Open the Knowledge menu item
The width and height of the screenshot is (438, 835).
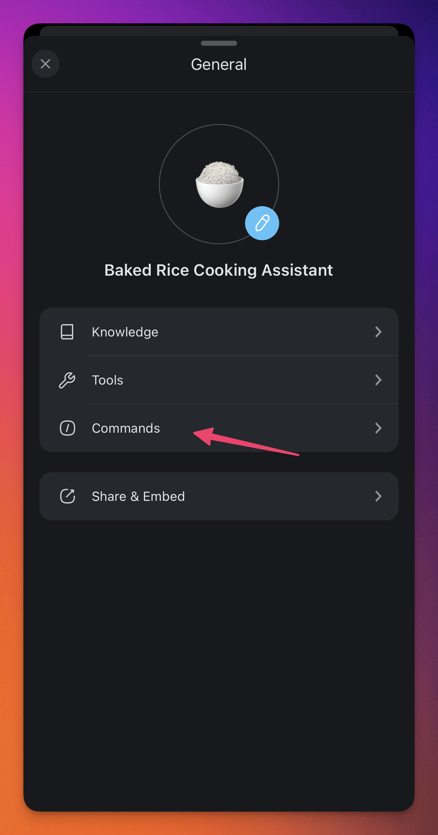pos(125,332)
